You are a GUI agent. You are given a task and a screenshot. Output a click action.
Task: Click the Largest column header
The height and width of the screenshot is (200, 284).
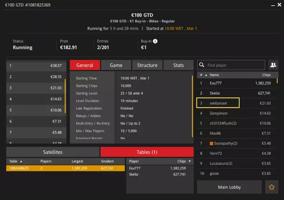(77, 161)
